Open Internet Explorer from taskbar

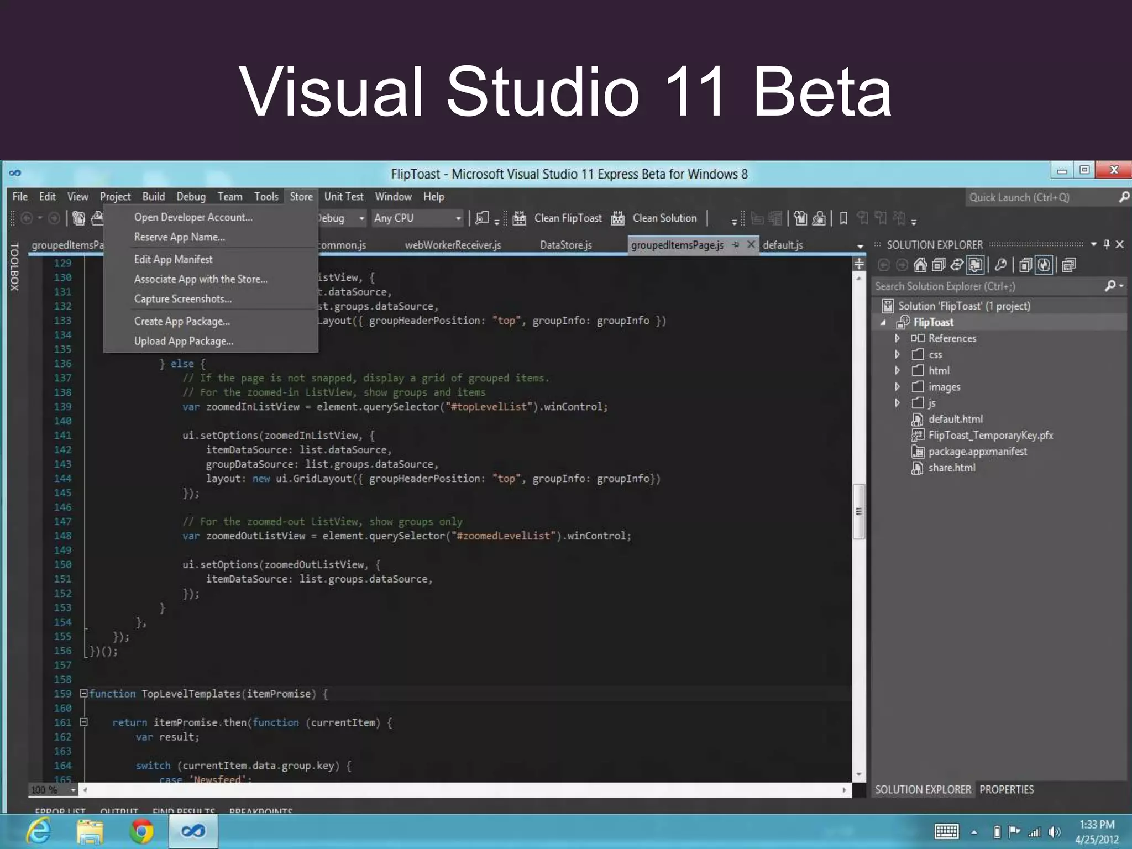[x=39, y=831]
